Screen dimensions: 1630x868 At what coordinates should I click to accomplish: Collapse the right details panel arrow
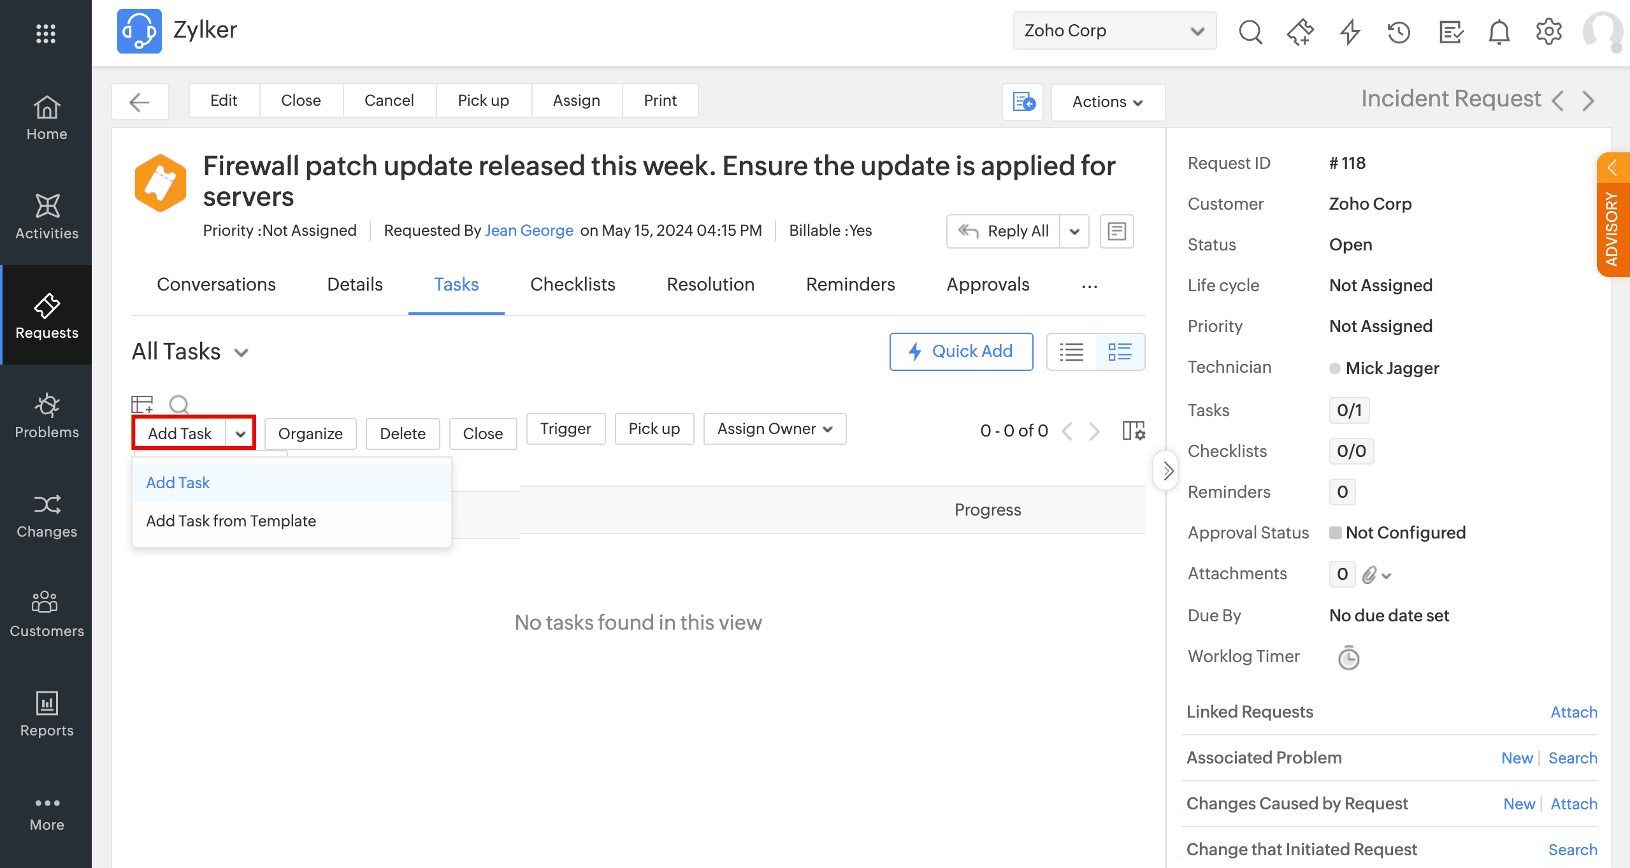click(x=1167, y=471)
